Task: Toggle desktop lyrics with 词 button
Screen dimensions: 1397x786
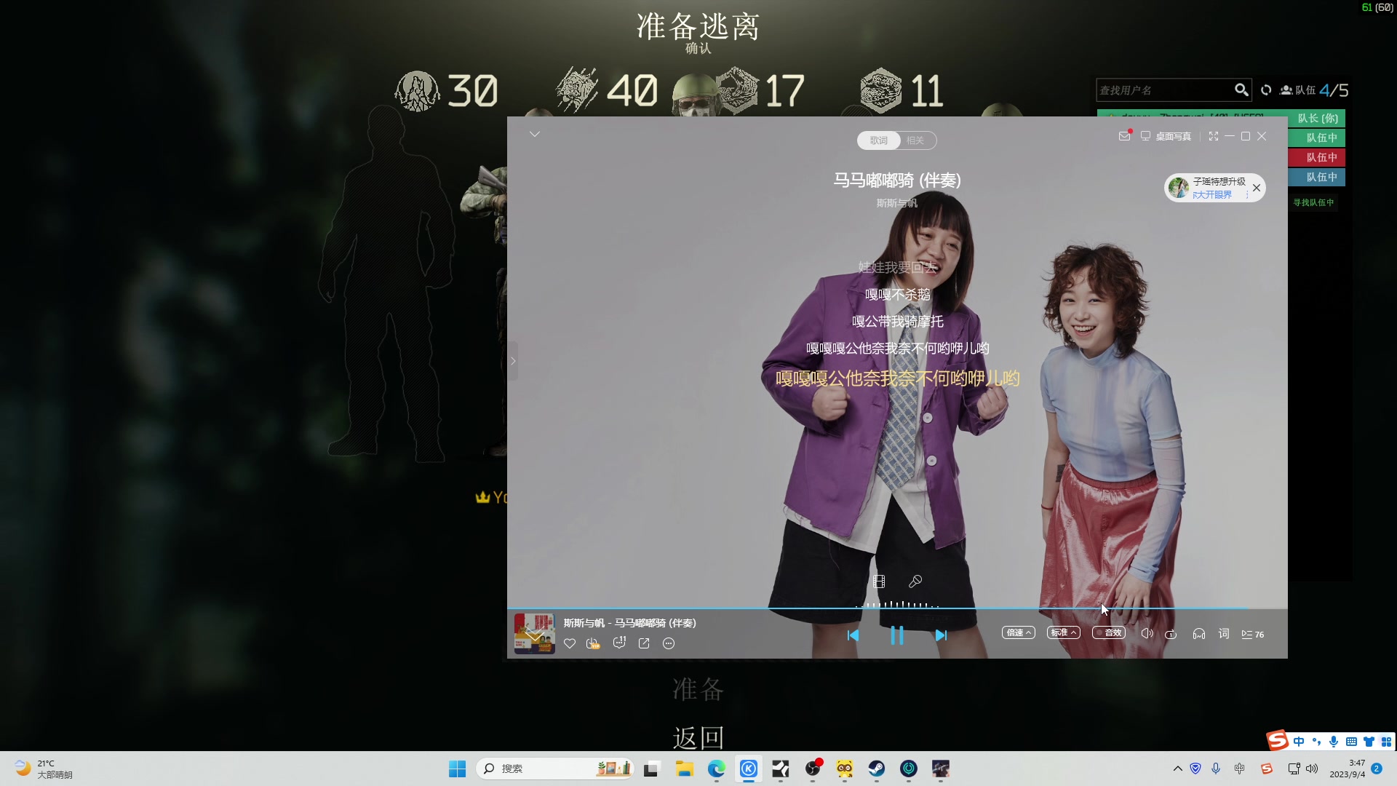Action: click(x=1224, y=634)
